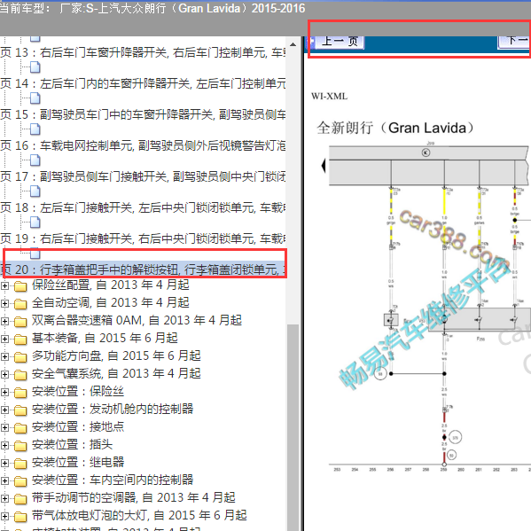This screenshot has height=531, width=531.
Task: Go to next page 下一页 button
Action: (513, 42)
